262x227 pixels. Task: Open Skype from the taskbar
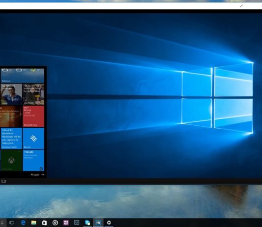[x=87, y=223]
